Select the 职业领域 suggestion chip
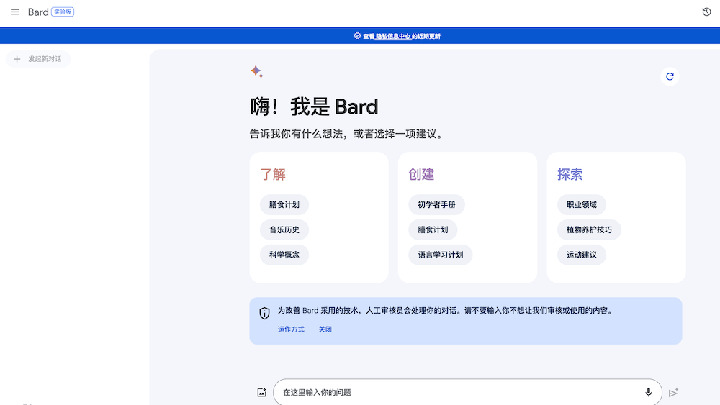 (582, 204)
